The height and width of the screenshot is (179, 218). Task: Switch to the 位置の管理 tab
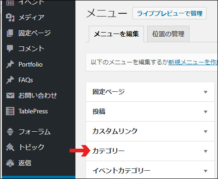click(x=168, y=34)
